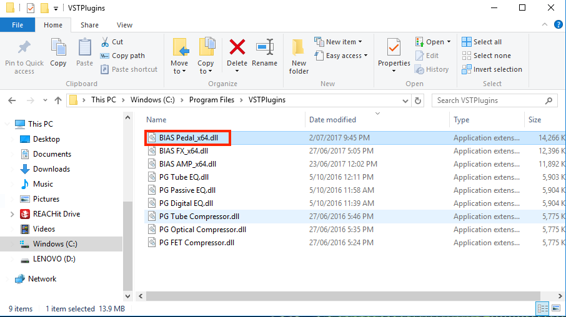Open Network in navigation pane
566x317 pixels.
pos(42,279)
